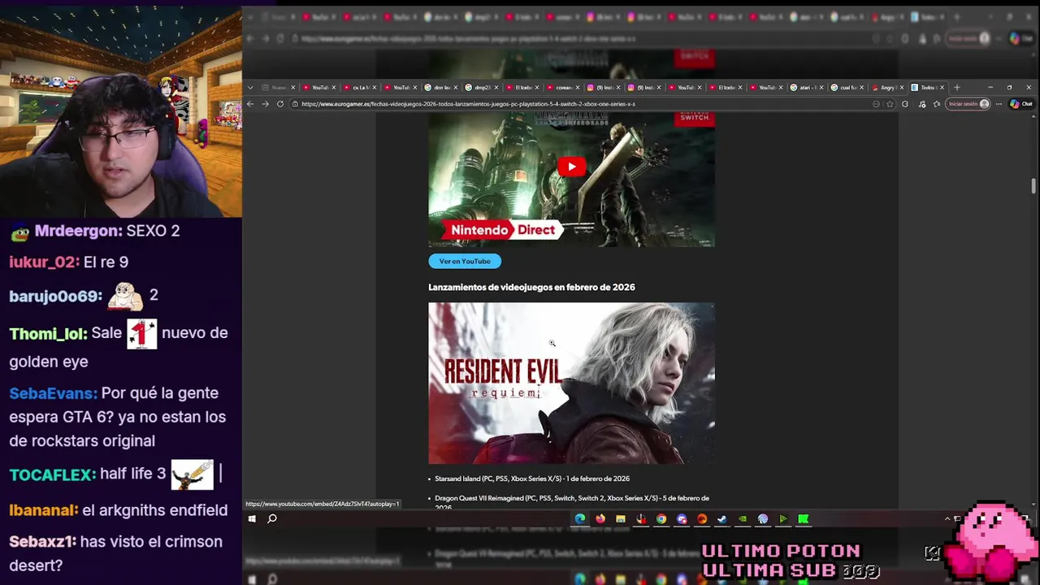Click chat username 'iukur_02'

pos(44,262)
